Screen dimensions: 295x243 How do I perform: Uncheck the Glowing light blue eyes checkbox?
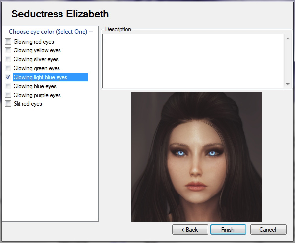tap(8, 77)
